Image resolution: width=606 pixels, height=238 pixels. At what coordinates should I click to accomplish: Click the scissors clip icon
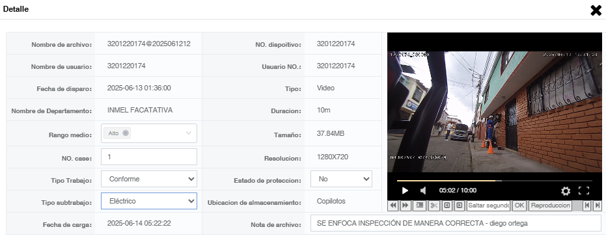click(434, 205)
